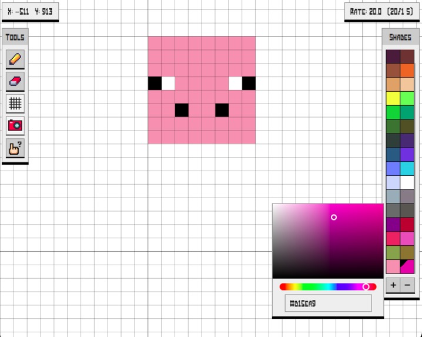
Task: Pick the light green shade swatch
Action: (x=407, y=98)
